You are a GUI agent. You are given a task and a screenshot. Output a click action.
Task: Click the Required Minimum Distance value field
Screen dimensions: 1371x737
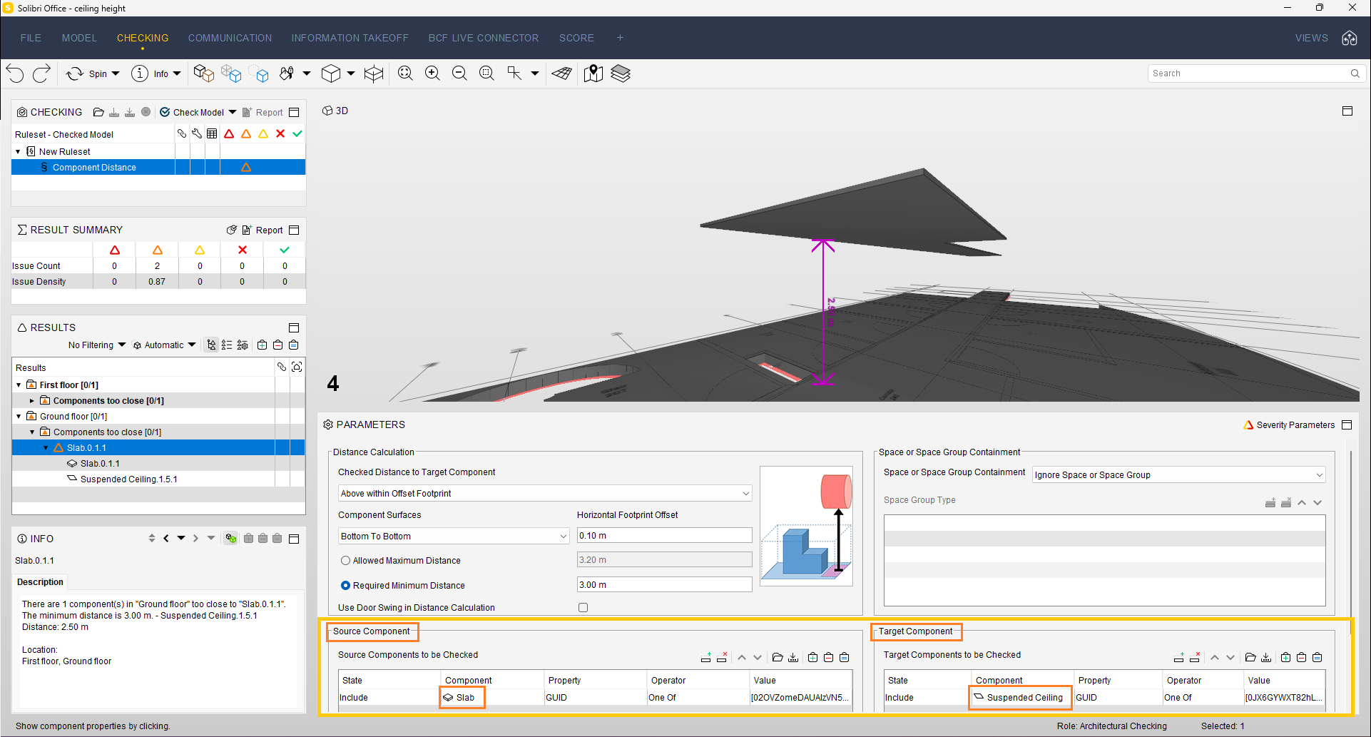tap(664, 584)
